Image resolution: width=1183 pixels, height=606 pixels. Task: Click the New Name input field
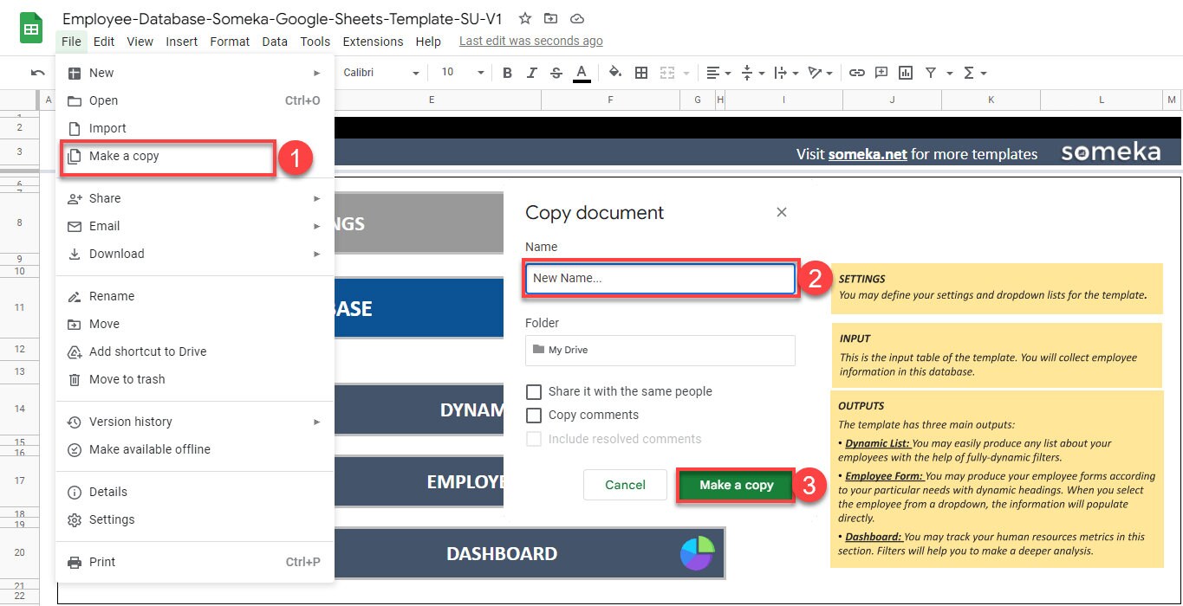coord(660,278)
